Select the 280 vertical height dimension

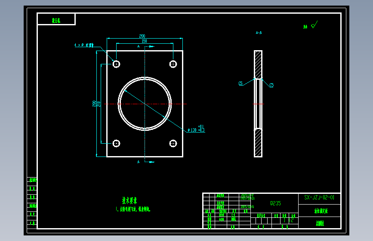[94, 104]
